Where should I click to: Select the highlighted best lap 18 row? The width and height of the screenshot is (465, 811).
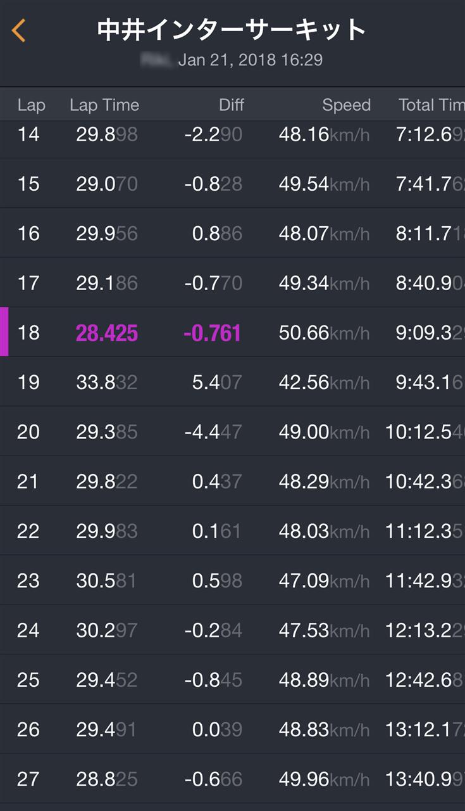232,333
